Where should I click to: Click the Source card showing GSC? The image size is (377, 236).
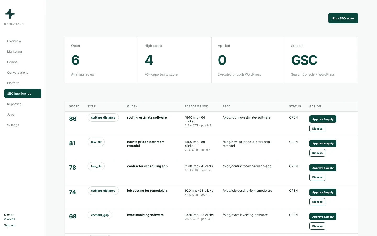pos(321,60)
